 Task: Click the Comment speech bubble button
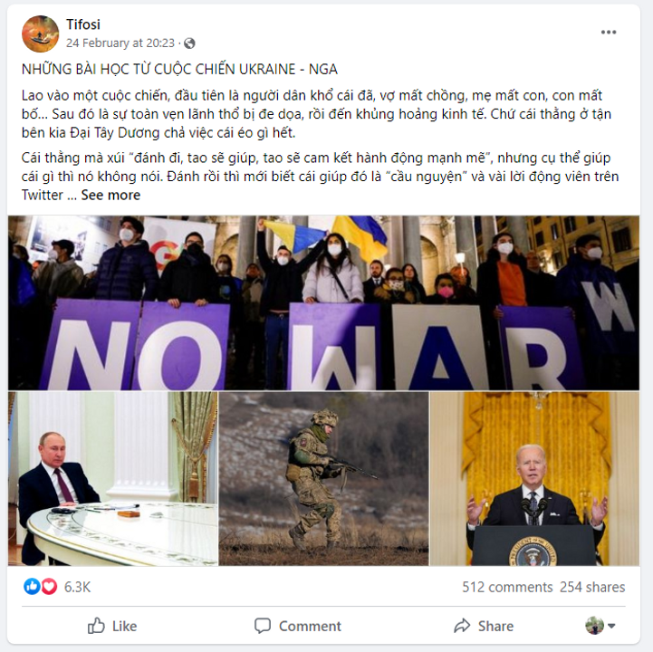coord(298,626)
